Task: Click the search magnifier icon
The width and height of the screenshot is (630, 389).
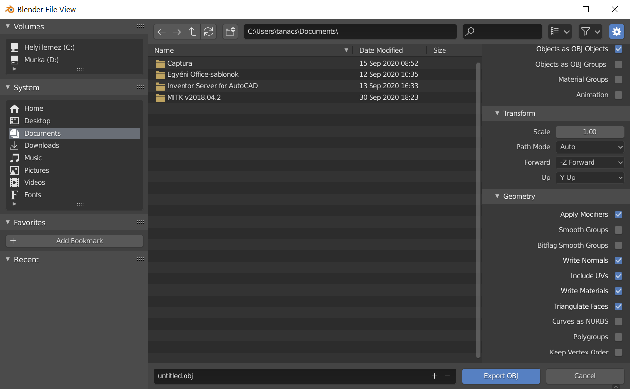Action: click(x=470, y=32)
